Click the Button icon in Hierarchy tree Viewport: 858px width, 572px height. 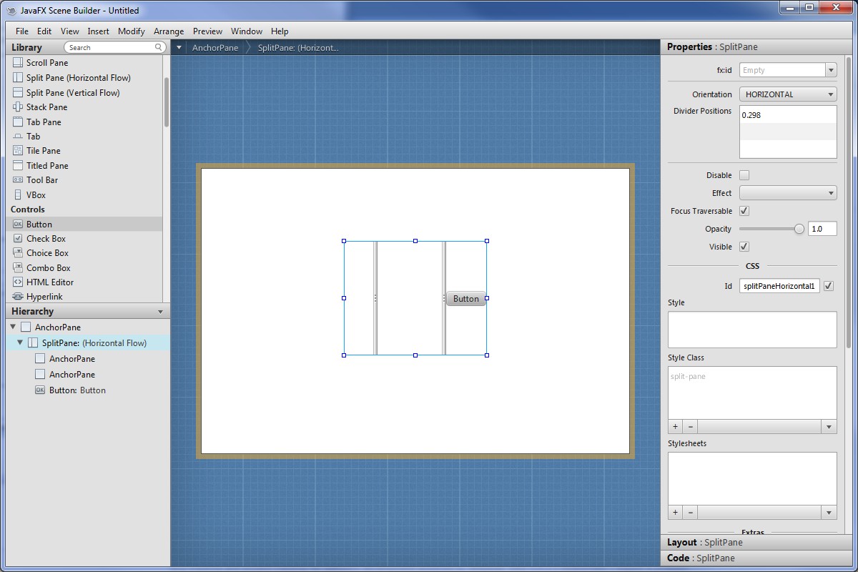(x=40, y=390)
